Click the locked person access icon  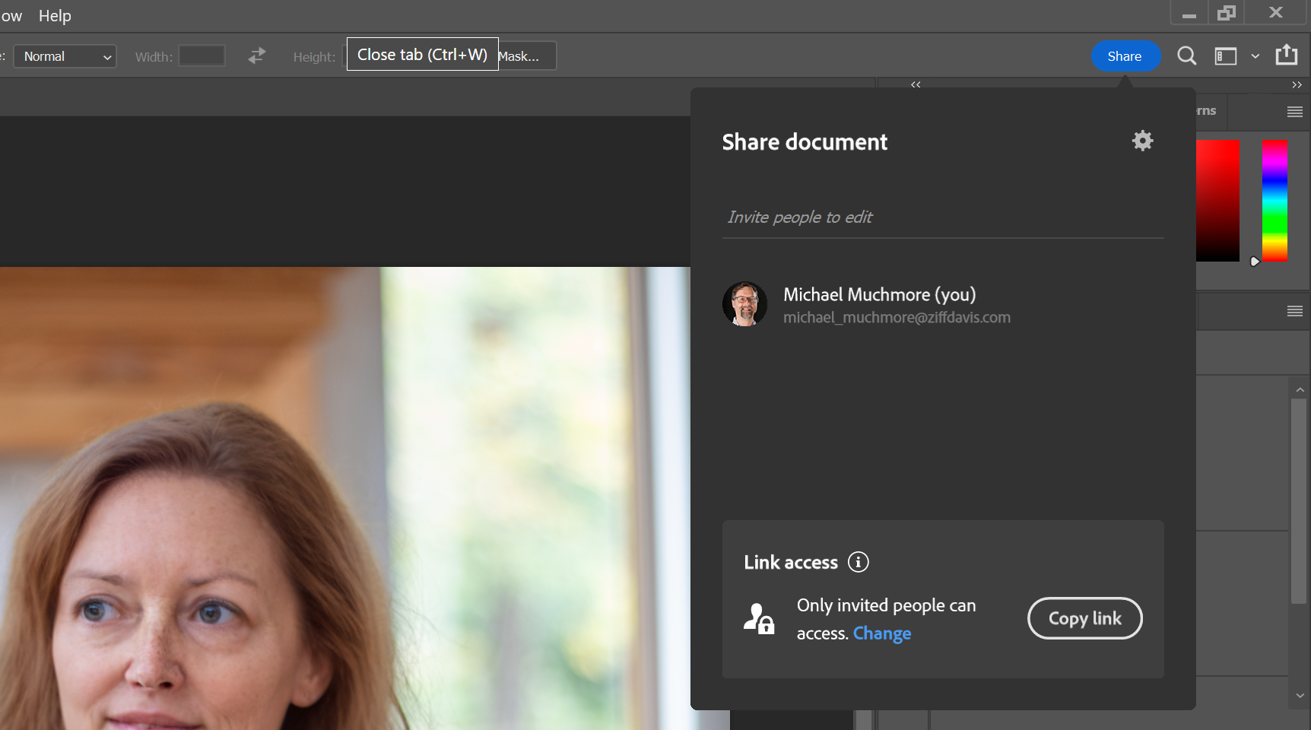point(759,618)
